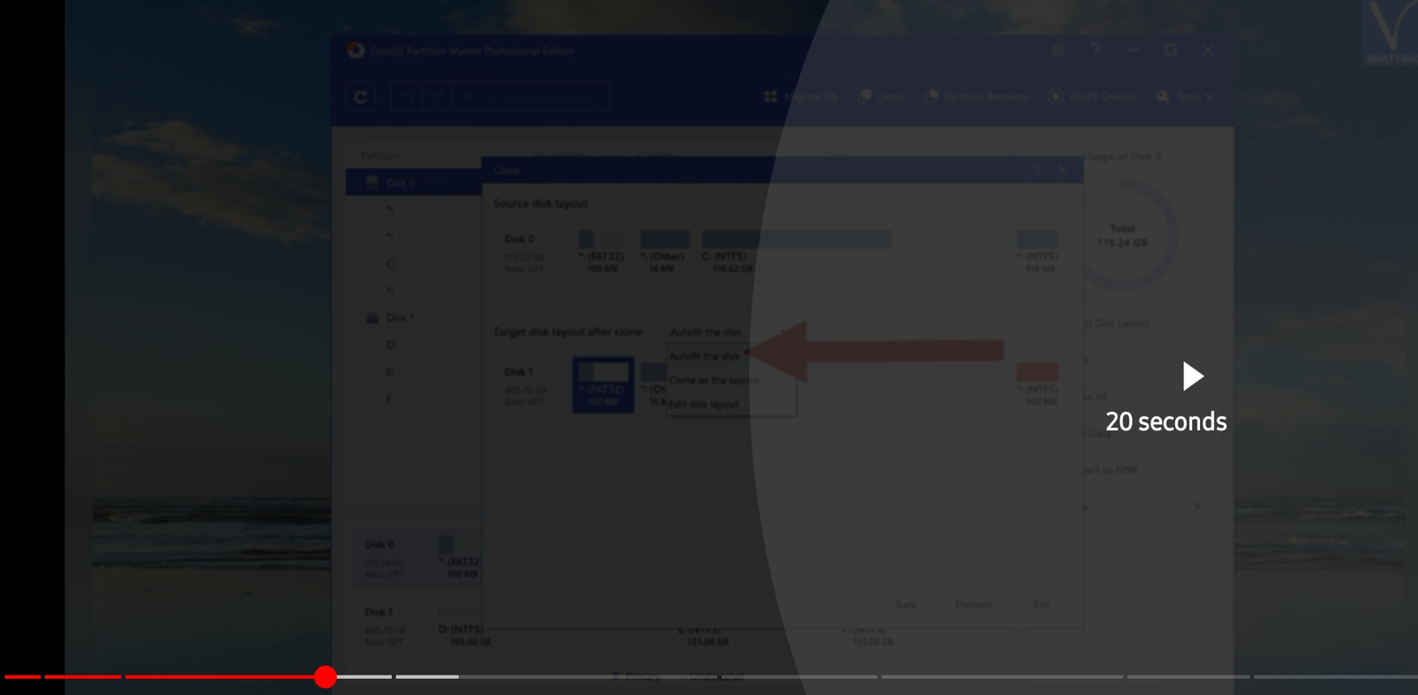Close the Clone dialog
The image size is (1418, 695).
point(1063,170)
